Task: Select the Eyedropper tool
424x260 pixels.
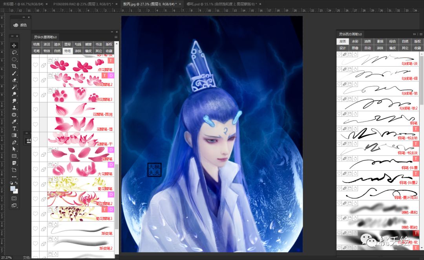Action: (15, 122)
